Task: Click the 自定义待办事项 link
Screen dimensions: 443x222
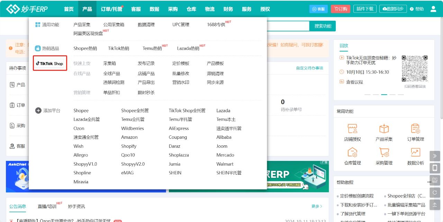Action: (x=309, y=68)
